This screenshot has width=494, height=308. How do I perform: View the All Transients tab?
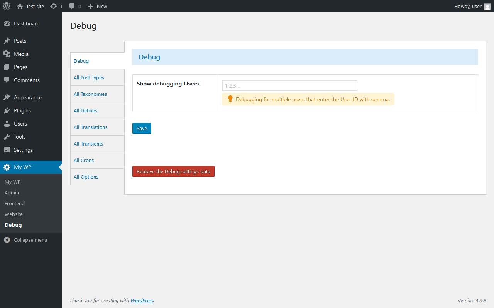click(98, 144)
